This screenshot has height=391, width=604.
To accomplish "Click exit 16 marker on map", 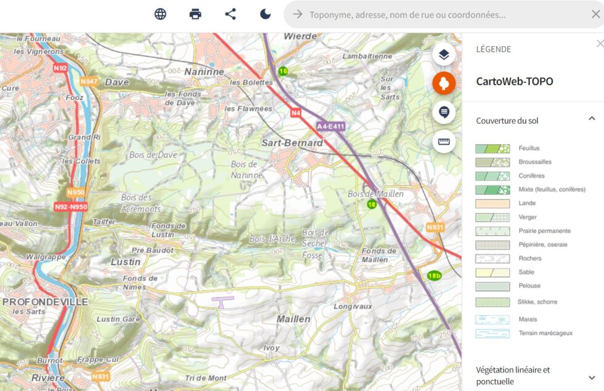I will (x=283, y=71).
